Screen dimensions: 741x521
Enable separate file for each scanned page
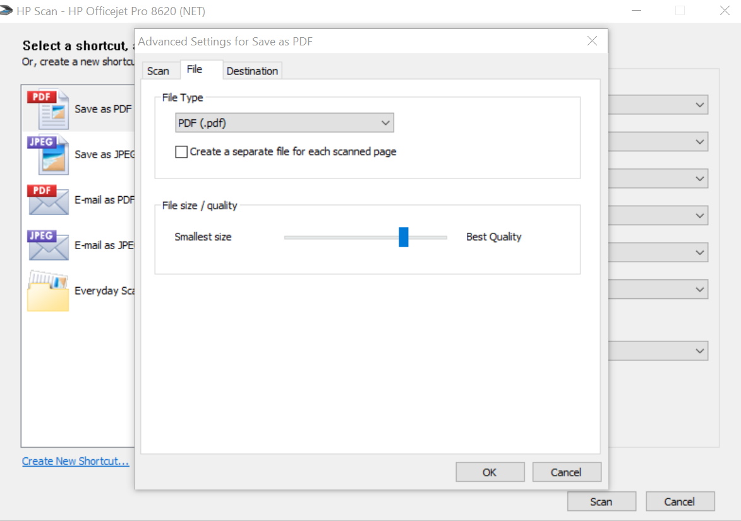[181, 151]
